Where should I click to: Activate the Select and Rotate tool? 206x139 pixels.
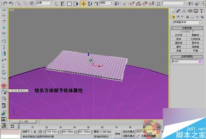point(90,4)
